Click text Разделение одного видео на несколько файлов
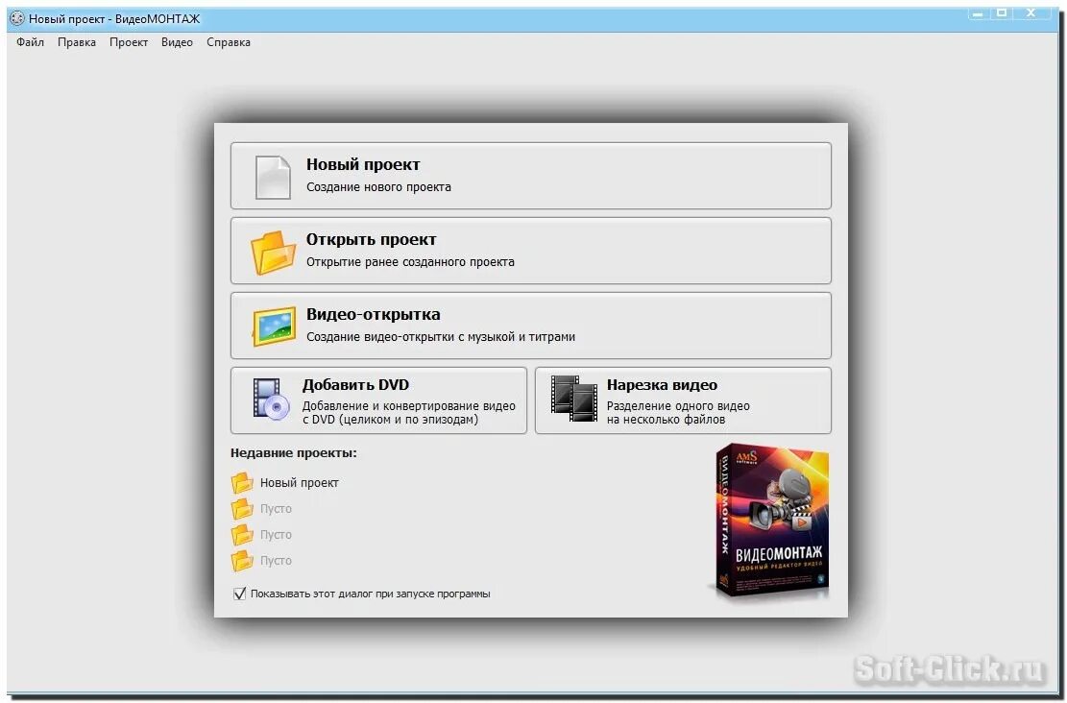1067x703 pixels. pos(678,413)
